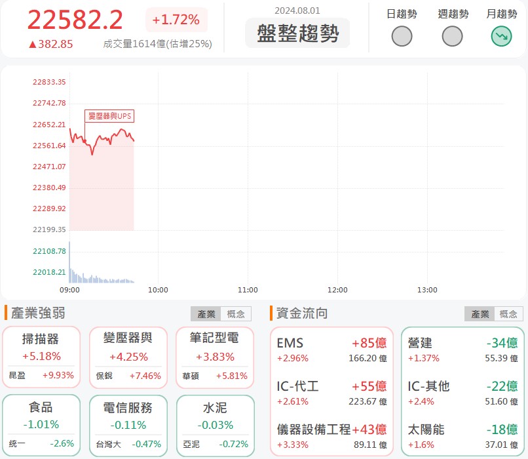Image resolution: width=528 pixels, height=459 pixels.
Task: Click the 產業強弱 section heading
Action: [38, 313]
